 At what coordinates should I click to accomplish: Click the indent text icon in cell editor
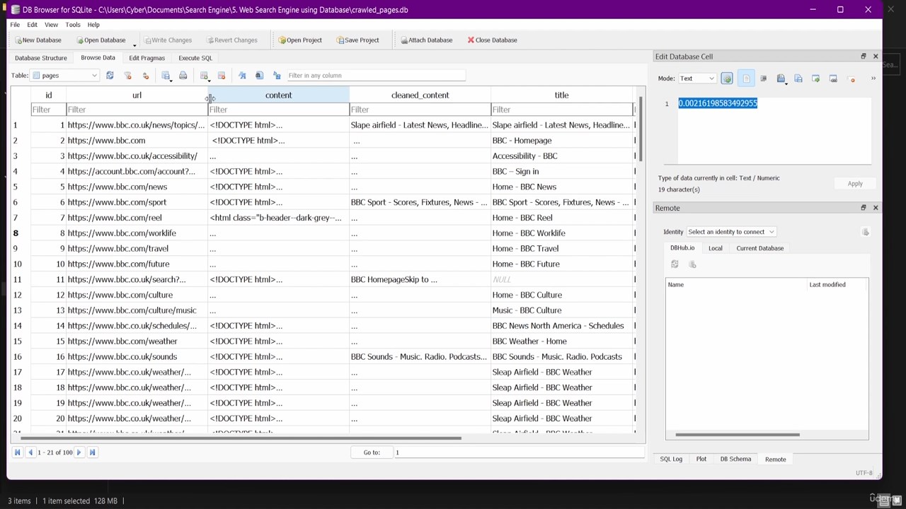tap(763, 78)
